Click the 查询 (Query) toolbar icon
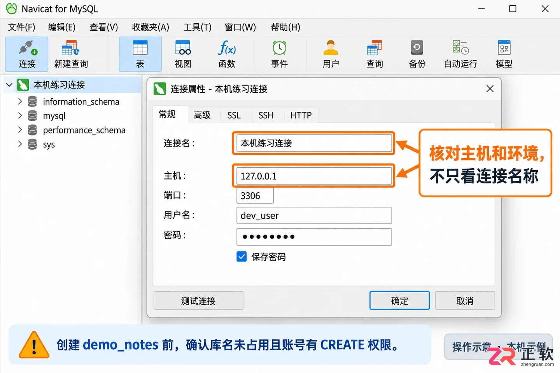Viewport: 560px width, 373px height. [x=374, y=54]
